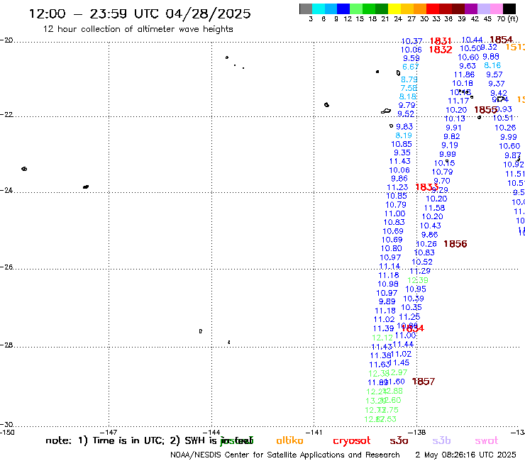
Task: Pick the pure blue legend swatch
Action: pos(343,9)
